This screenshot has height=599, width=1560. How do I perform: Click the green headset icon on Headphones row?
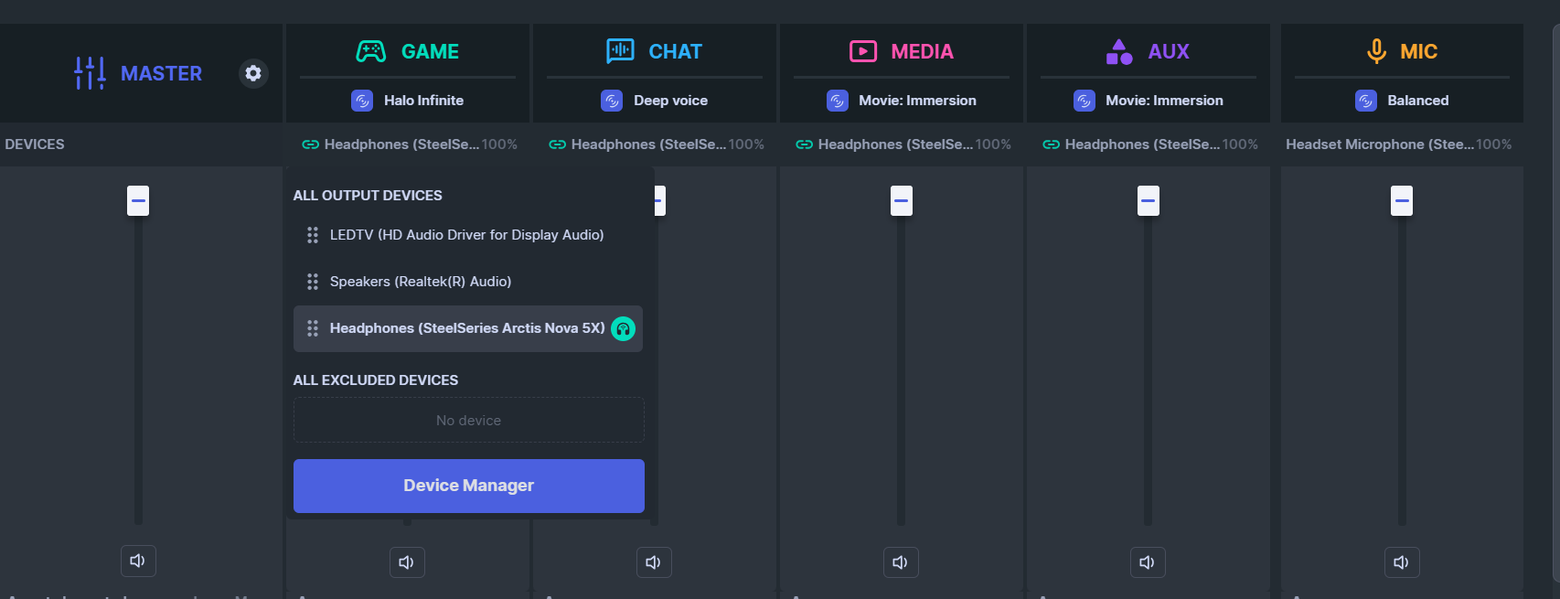[623, 328]
